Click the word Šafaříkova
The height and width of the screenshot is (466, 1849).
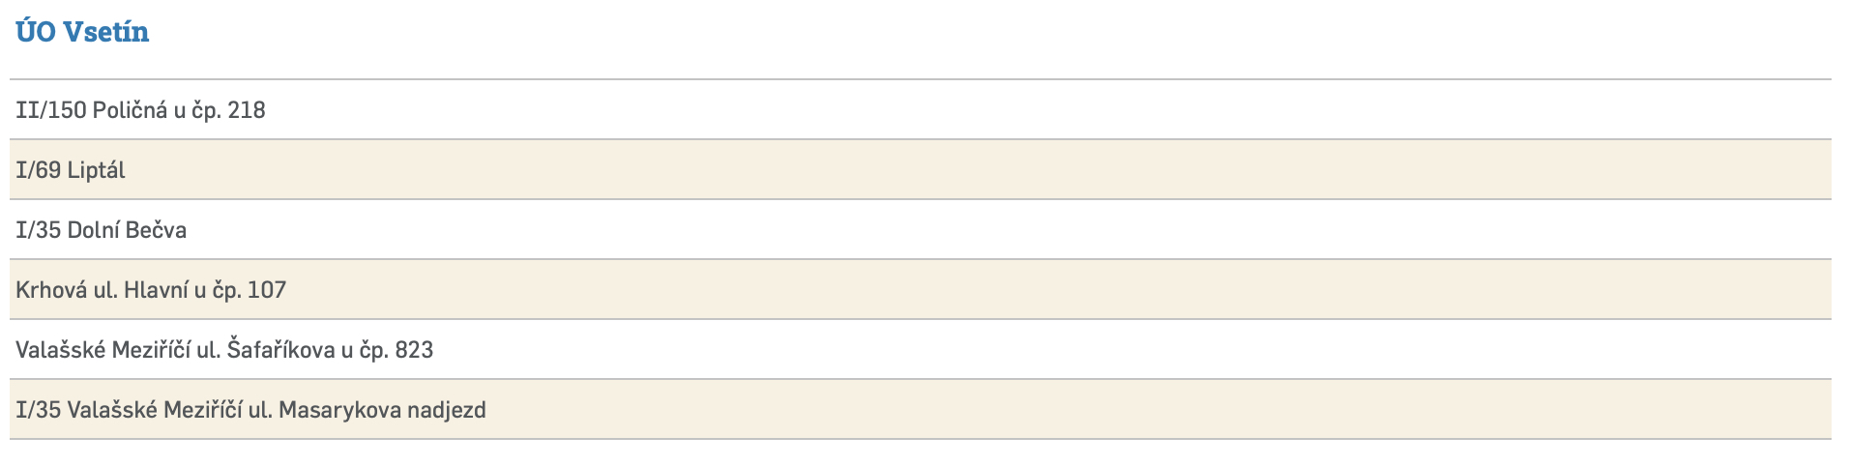[280, 350]
